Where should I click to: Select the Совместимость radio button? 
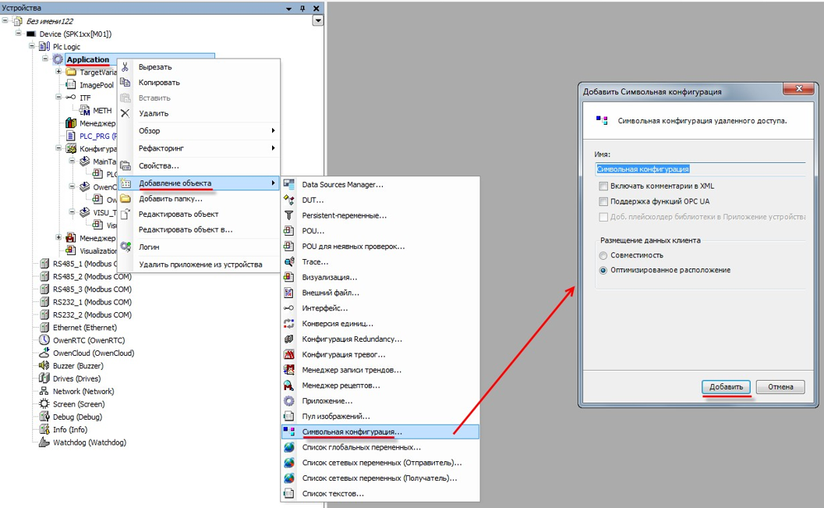coord(603,255)
